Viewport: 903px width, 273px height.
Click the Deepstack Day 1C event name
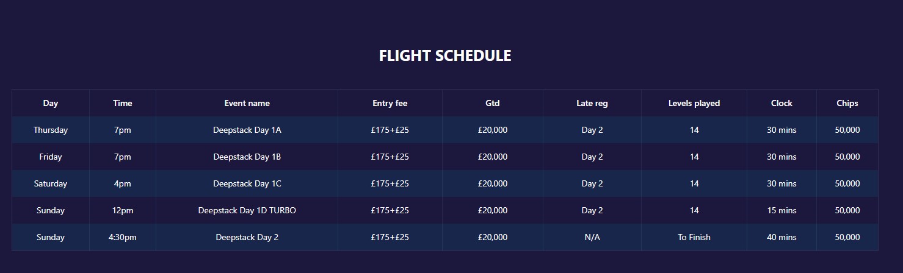[247, 183]
